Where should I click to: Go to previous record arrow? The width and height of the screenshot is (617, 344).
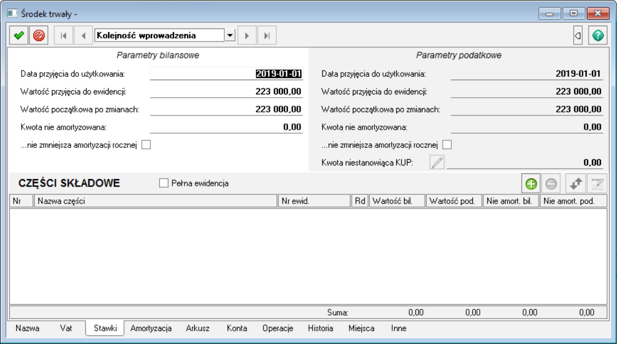[x=83, y=35]
